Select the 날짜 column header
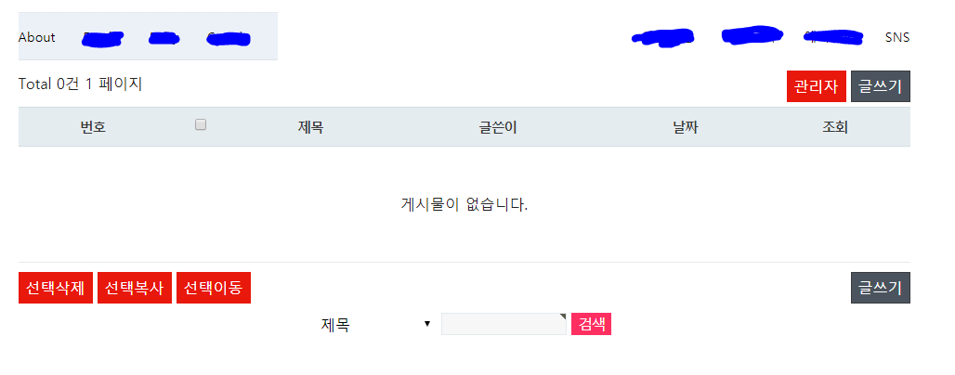The height and width of the screenshot is (375, 955). point(686,127)
